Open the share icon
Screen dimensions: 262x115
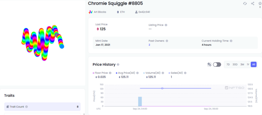click(253, 3)
